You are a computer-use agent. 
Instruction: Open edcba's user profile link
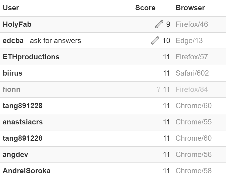point(13,41)
